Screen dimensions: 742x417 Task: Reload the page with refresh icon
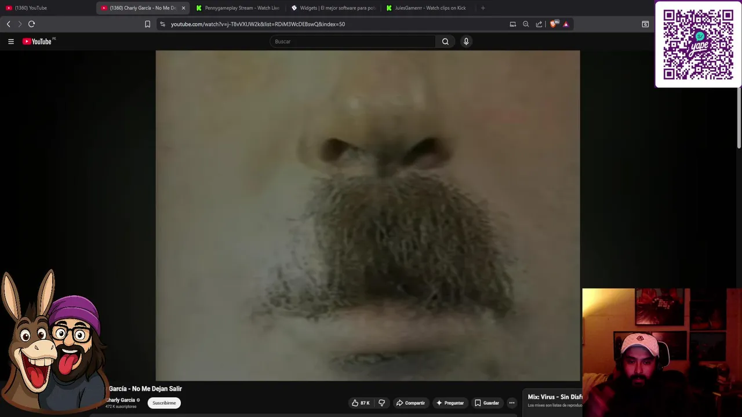coord(31,24)
